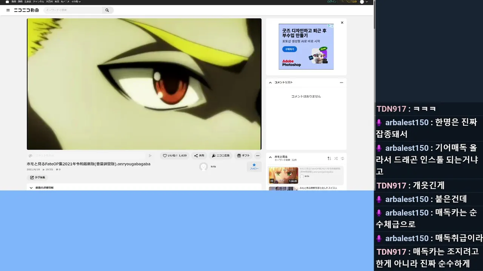Open first playlist thumbnail labeled 1:24:25
The image size is (483, 271).
tap(283, 175)
